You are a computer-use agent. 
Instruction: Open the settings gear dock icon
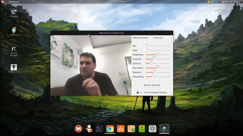click(153, 128)
